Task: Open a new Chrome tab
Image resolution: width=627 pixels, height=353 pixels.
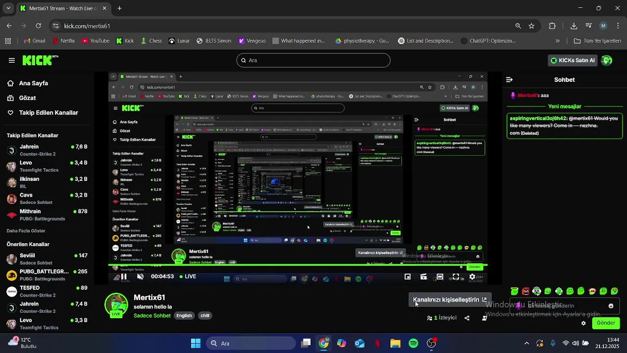Action: point(119,8)
